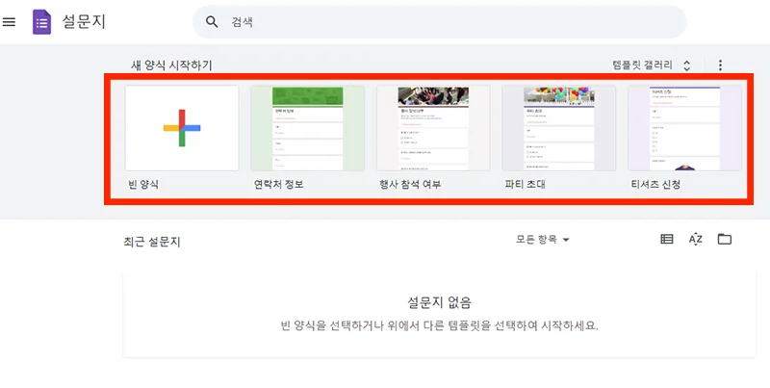This screenshot has width=770, height=388.
Task: Open the 연락처 정보 template thumbnail
Action: (308, 128)
